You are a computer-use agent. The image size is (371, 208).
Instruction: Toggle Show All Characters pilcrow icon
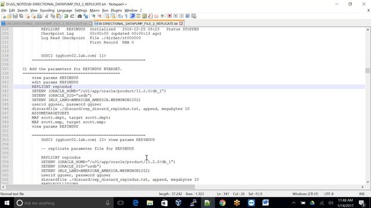tap(126, 16)
